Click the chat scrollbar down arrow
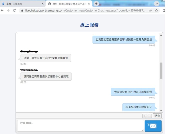This screenshot has height=134, width=180. (161, 111)
